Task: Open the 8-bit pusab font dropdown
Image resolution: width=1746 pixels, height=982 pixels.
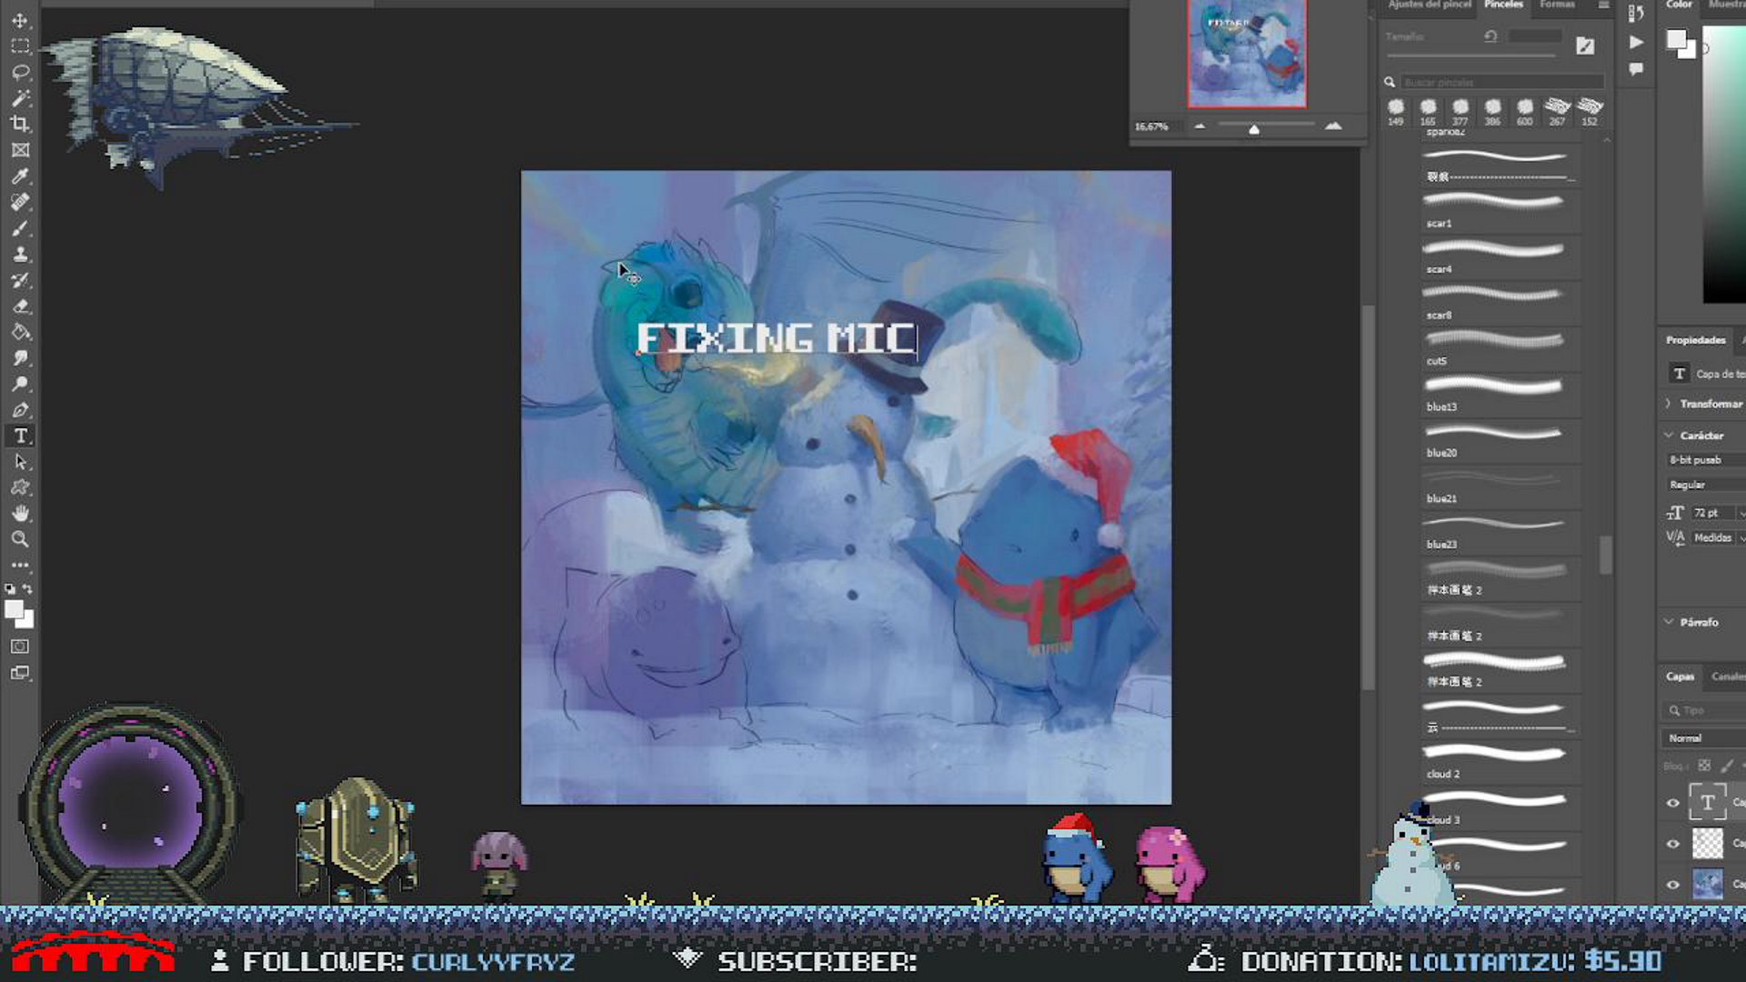Action: click(x=1705, y=460)
